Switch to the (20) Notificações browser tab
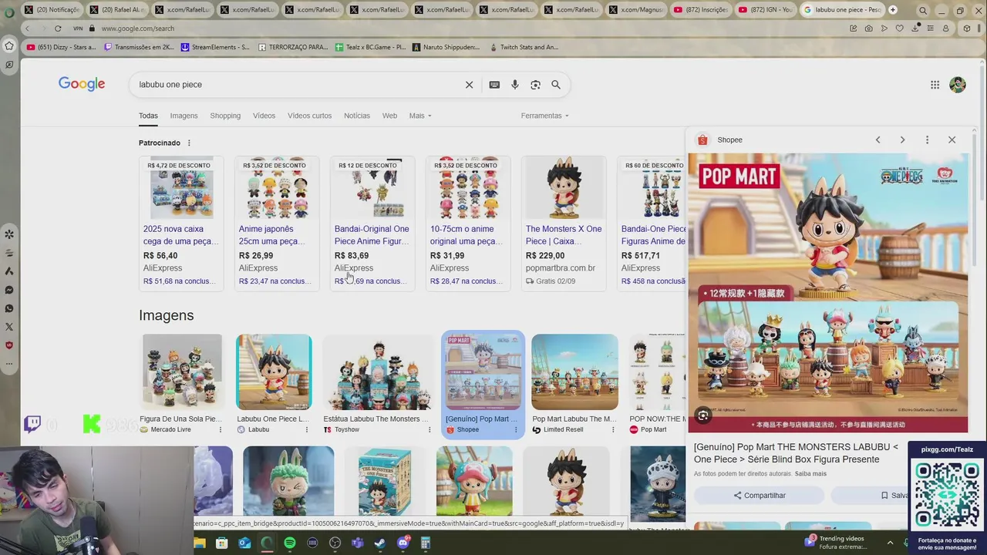 (x=52, y=10)
